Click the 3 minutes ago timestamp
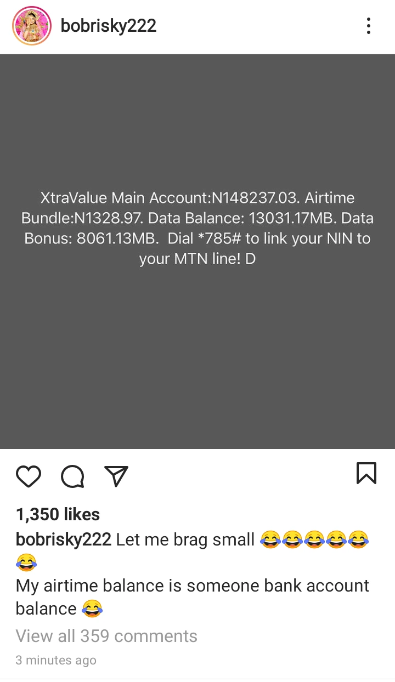Viewport: 395px width, 682px height. pos(56,661)
